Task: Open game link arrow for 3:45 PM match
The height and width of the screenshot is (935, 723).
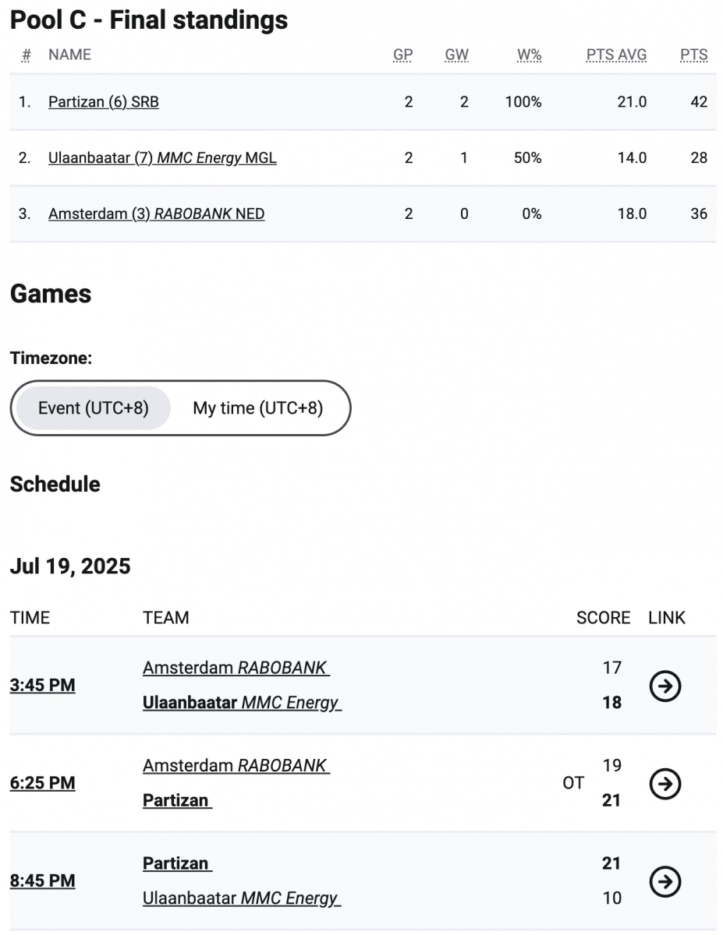Action: point(665,686)
